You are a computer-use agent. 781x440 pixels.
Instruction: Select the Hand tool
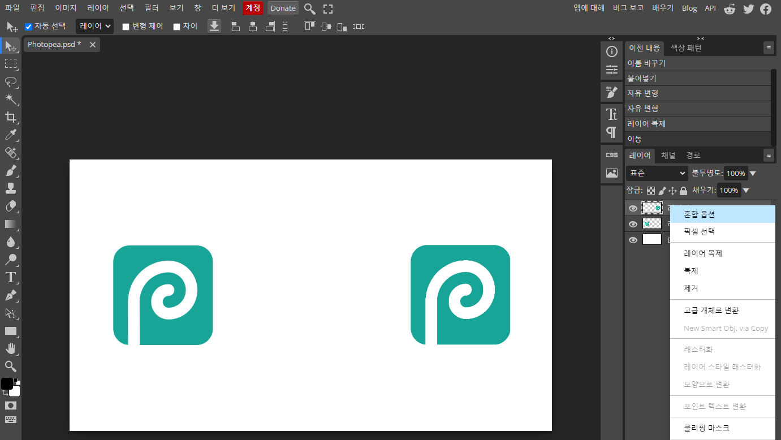pos(11,348)
